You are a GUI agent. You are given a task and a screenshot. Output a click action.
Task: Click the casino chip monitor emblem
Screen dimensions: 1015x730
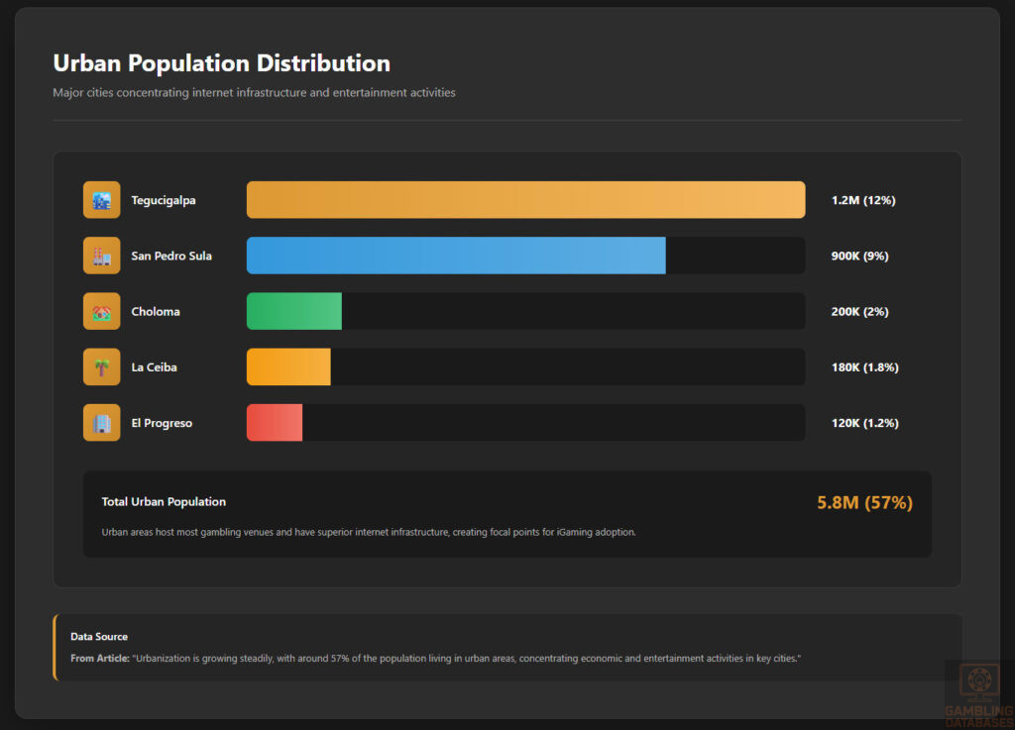[x=977, y=679]
